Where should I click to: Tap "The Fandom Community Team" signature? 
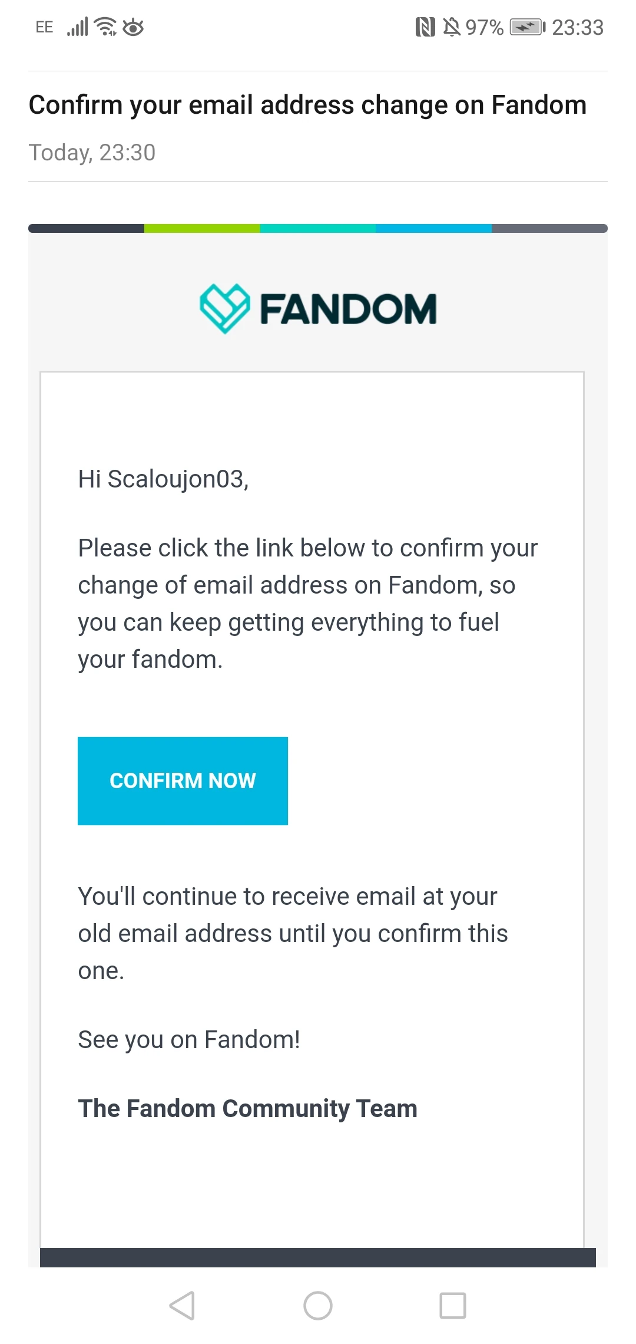[x=247, y=1109]
